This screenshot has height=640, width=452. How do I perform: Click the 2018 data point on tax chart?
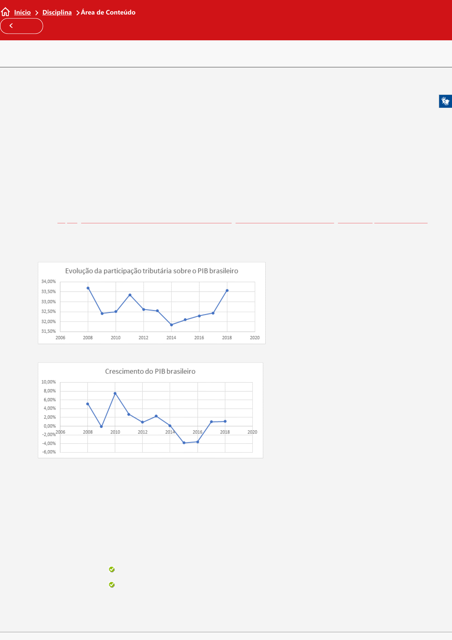227,290
